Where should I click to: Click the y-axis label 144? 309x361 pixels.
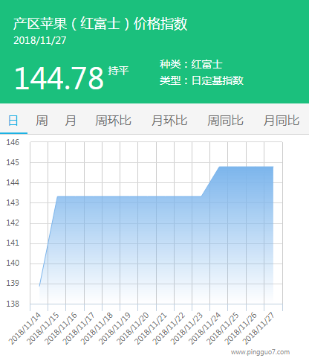pyautogui.click(x=13, y=182)
